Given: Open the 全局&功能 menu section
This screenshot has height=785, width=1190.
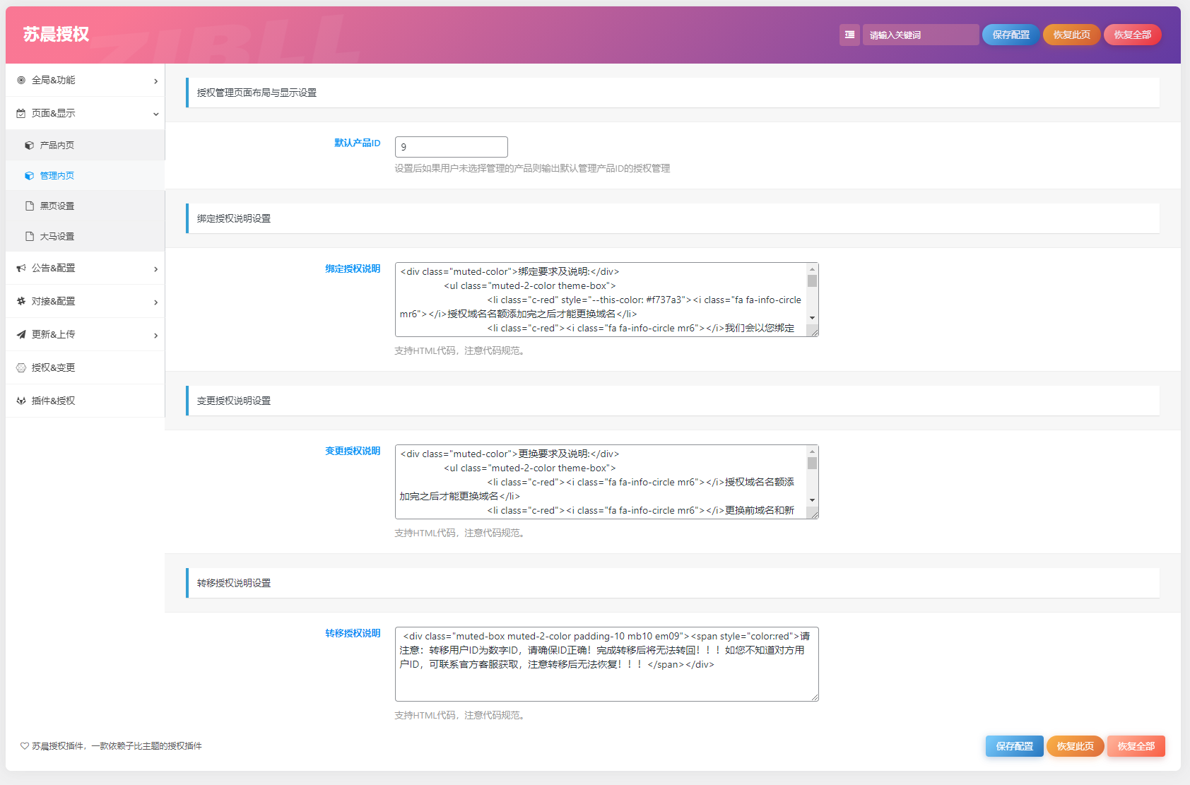Looking at the screenshot, I should coord(85,80).
